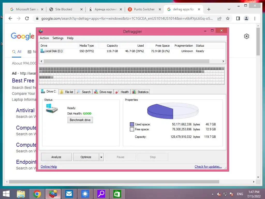Screen dimensions: 265x199
Task: Select the Local Disk (C:) drive row
Action: [132, 51]
